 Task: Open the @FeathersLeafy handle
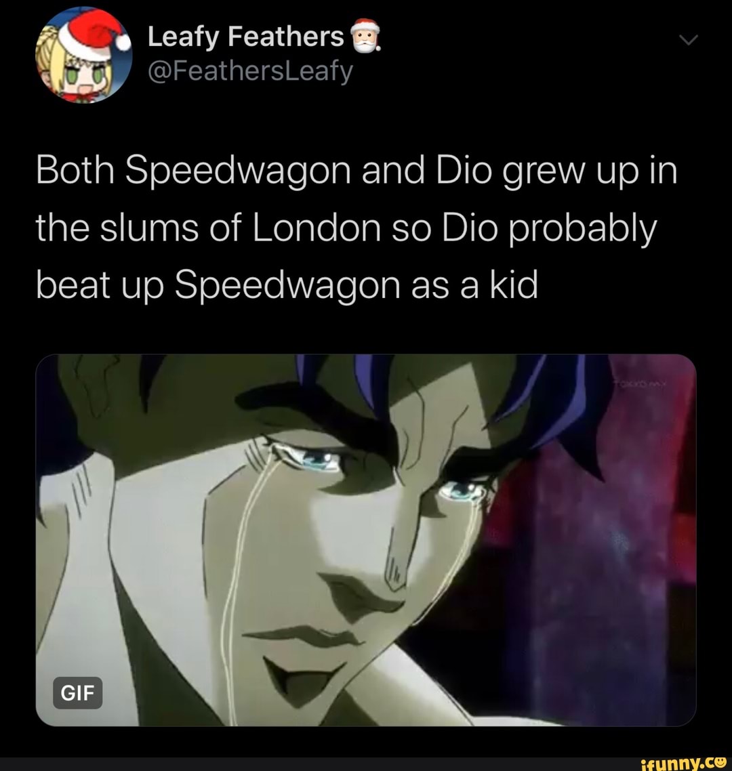250,69
